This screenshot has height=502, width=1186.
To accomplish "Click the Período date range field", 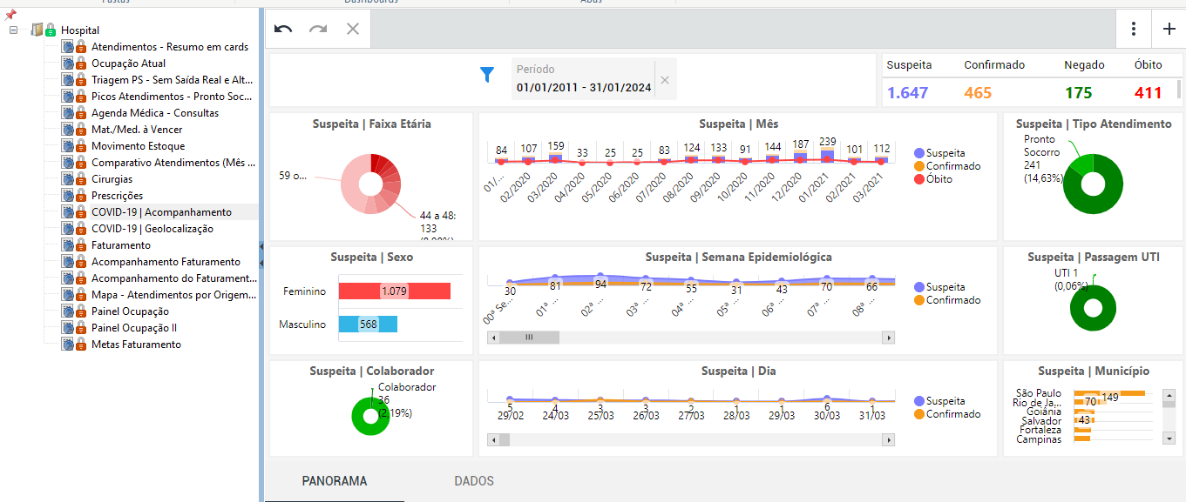I will point(584,80).
